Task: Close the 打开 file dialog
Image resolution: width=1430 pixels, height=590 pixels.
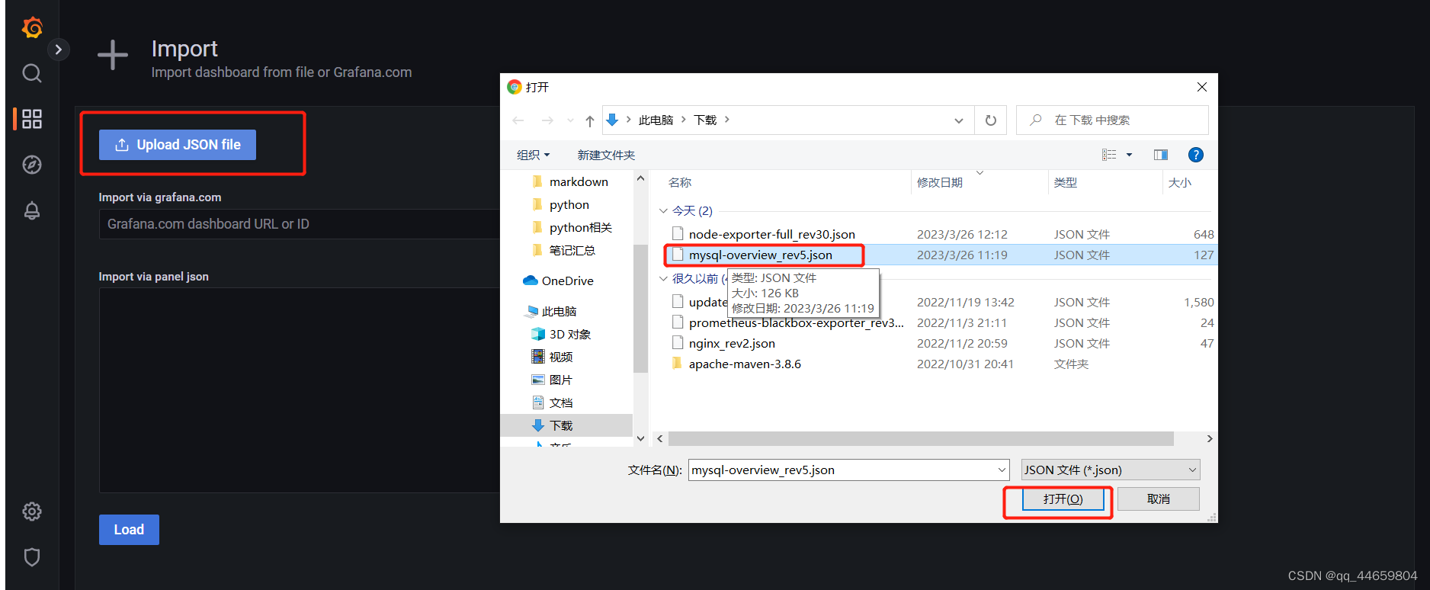Action: (x=1202, y=87)
